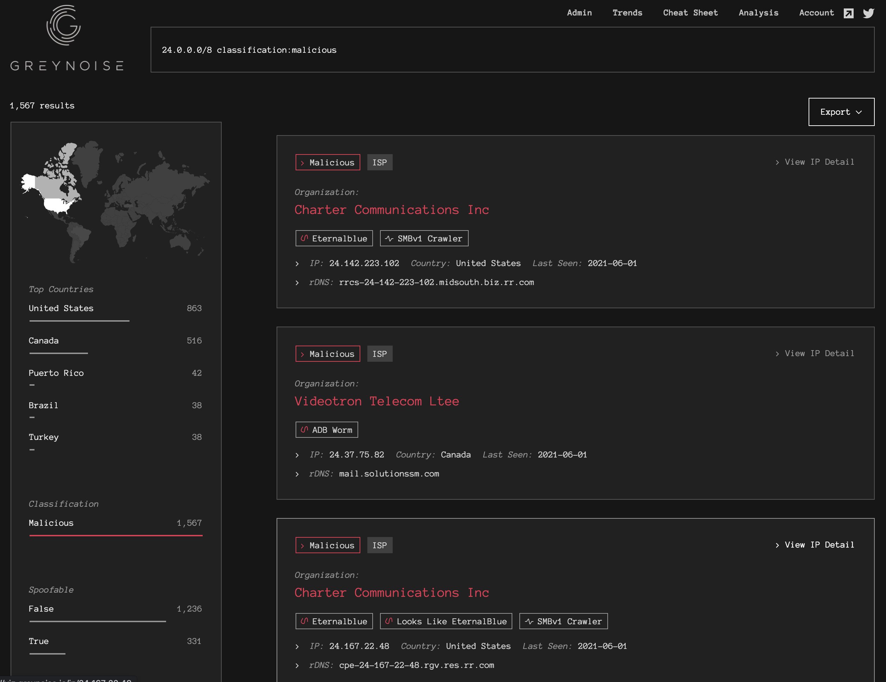The height and width of the screenshot is (682, 886).
Task: Click the search query input field
Action: pyautogui.click(x=512, y=50)
